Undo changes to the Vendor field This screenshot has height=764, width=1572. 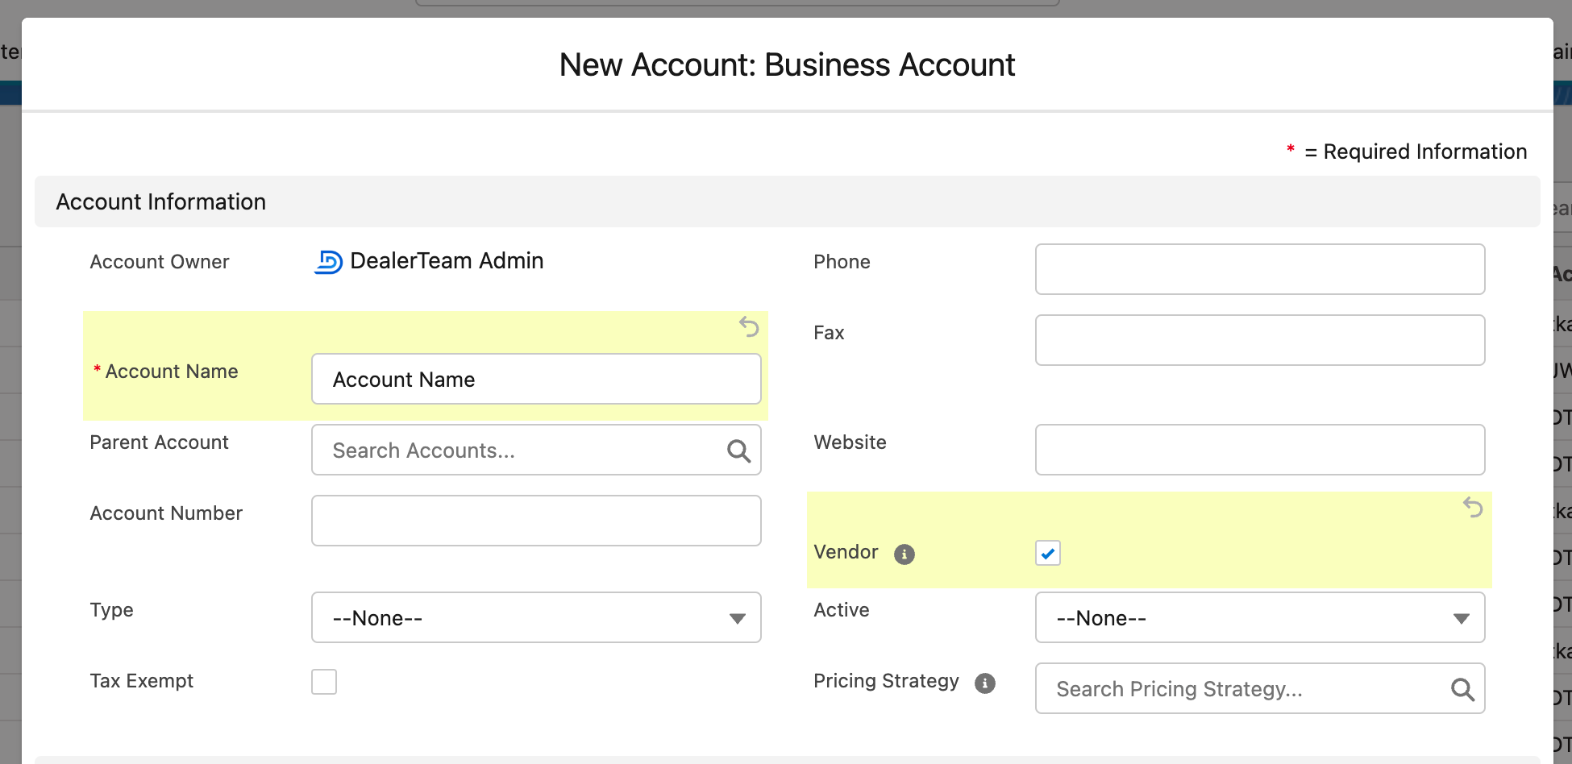point(1474,509)
